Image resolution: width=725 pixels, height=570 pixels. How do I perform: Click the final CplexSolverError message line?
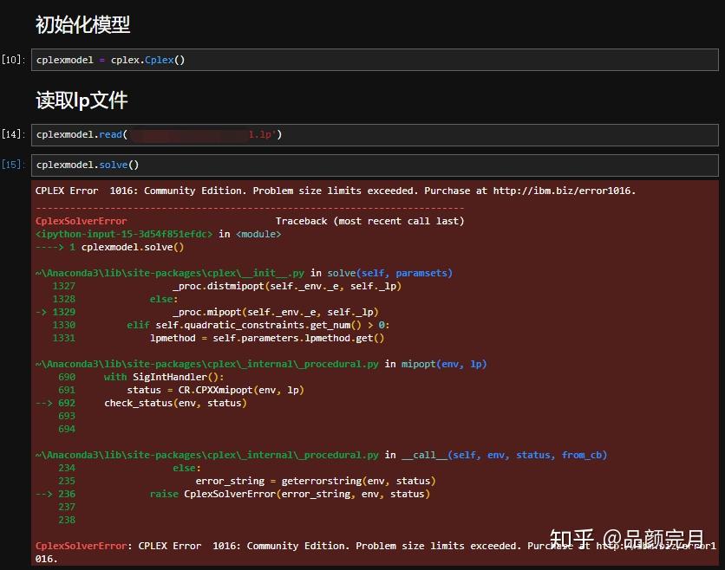pos(260,546)
